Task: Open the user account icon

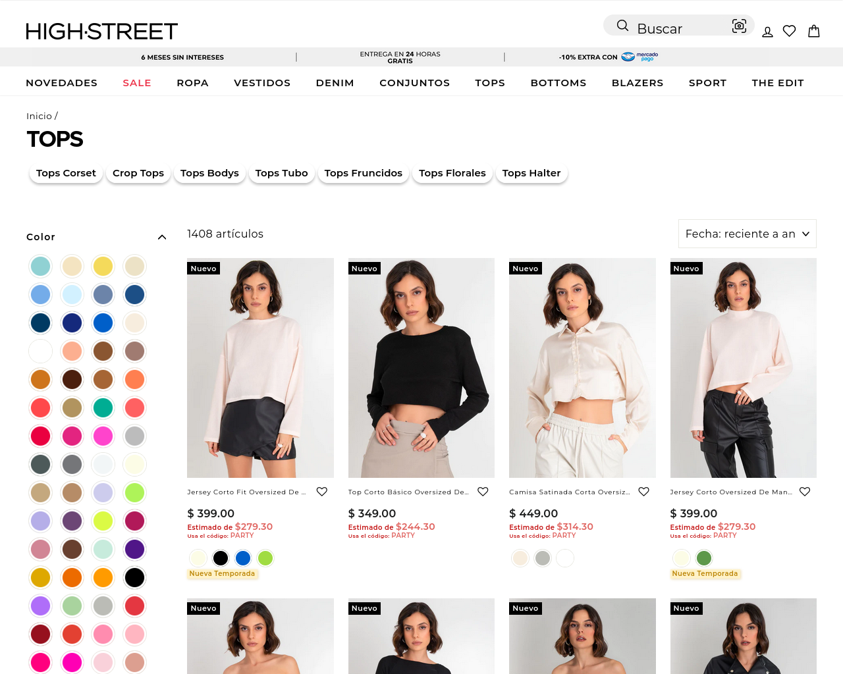Action: tap(767, 32)
